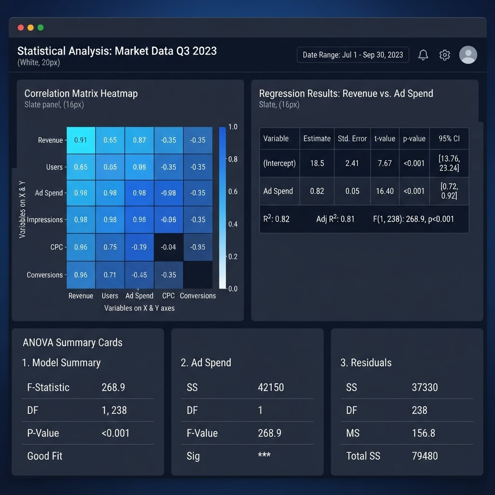This screenshot has height=495, width=495.
Task: Click the "Adj R²: 0.81" statistic
Action: point(335,218)
